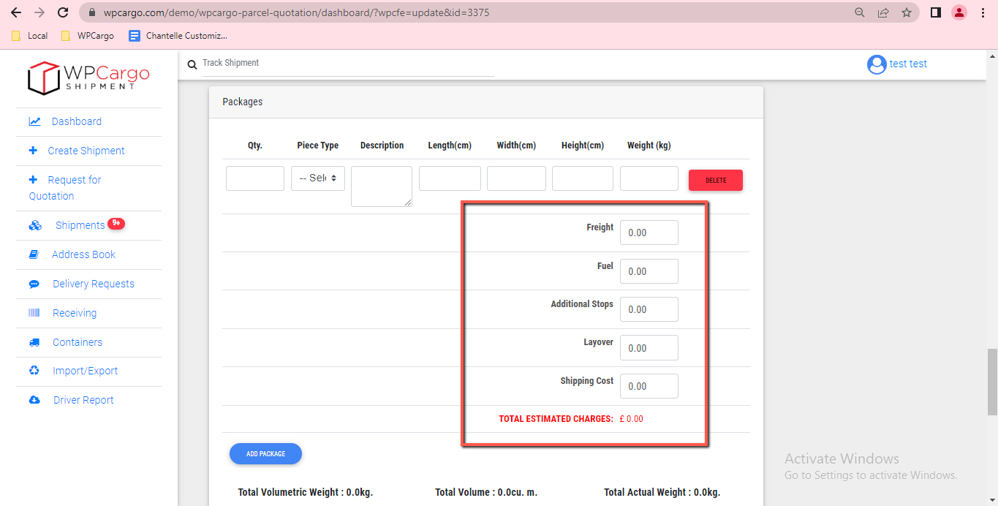Image resolution: width=998 pixels, height=506 pixels.
Task: Click into the Description text area
Action: click(x=382, y=186)
